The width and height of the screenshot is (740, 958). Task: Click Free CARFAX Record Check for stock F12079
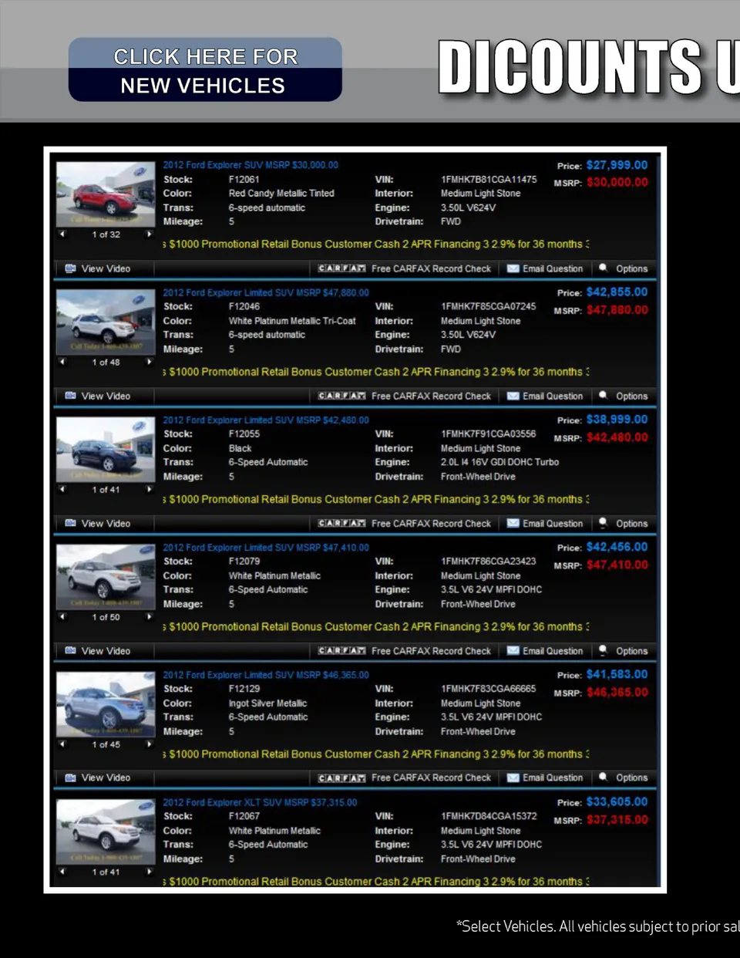coord(431,651)
